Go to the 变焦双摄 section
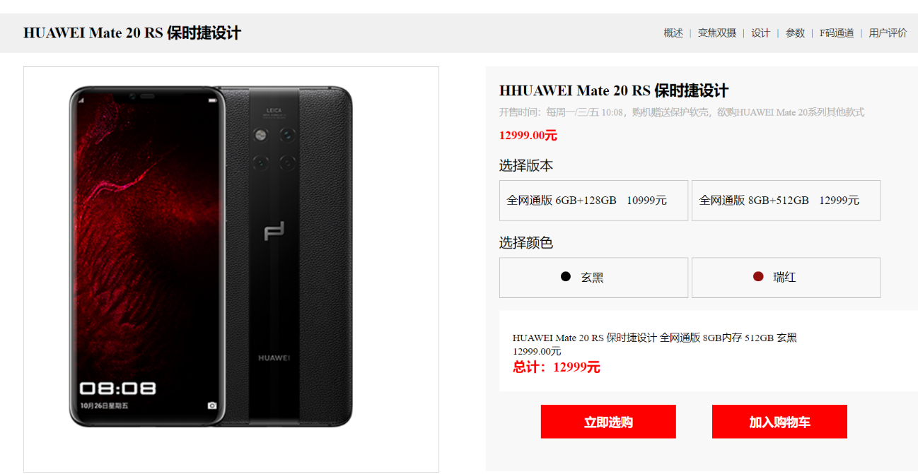 click(x=716, y=33)
